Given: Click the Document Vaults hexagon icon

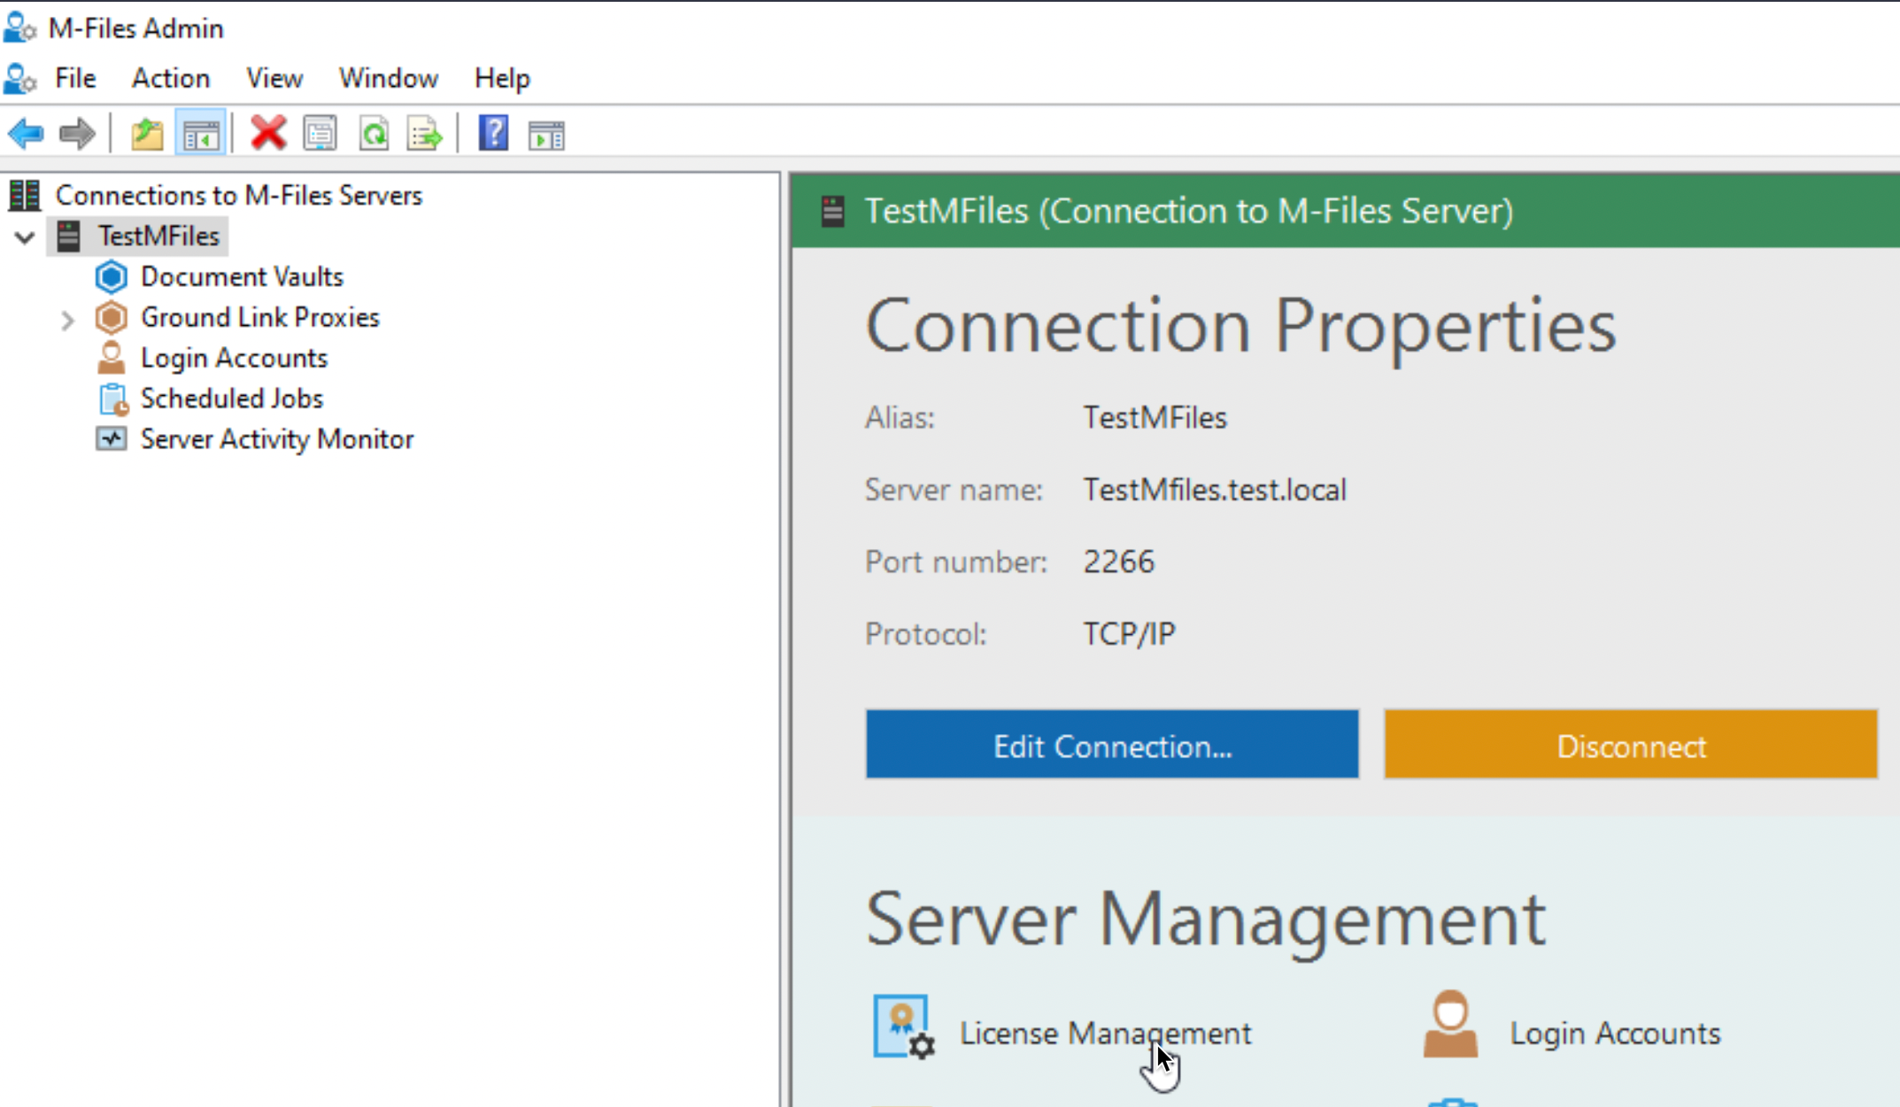Looking at the screenshot, I should [x=112, y=277].
